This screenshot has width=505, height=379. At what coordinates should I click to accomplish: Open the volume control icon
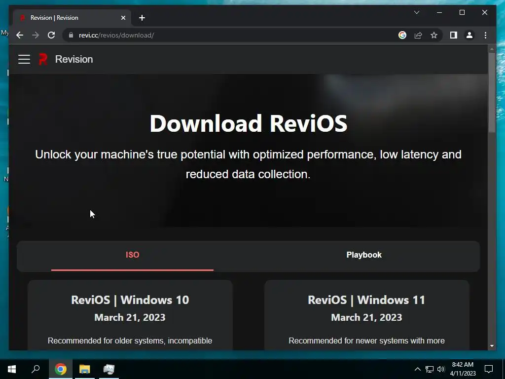tap(441, 369)
